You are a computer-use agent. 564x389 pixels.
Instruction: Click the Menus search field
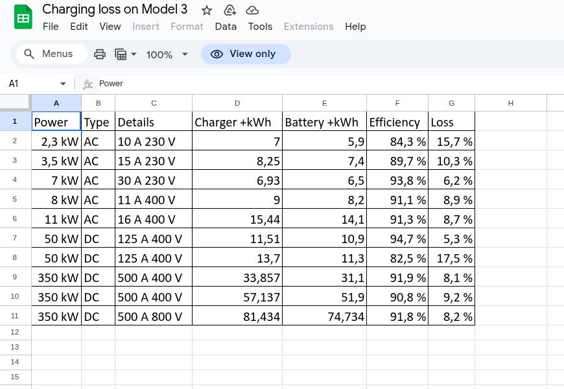click(x=51, y=54)
